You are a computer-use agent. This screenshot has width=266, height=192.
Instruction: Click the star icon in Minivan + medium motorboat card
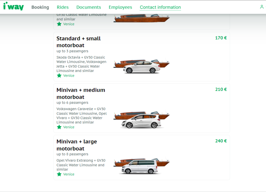coord(59,127)
